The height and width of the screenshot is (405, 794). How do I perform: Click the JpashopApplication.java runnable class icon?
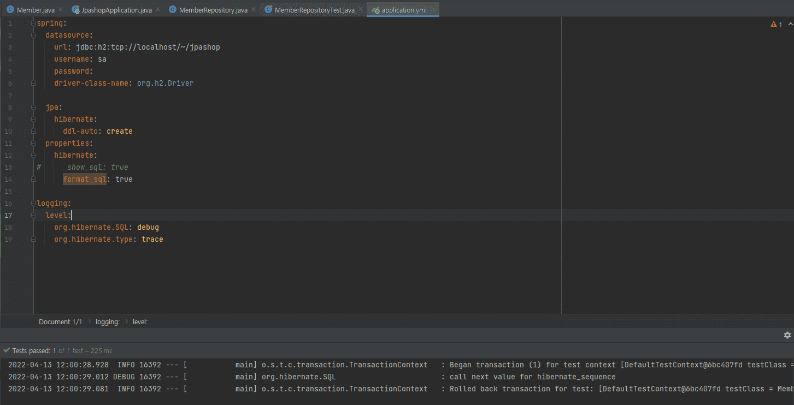[x=76, y=10]
